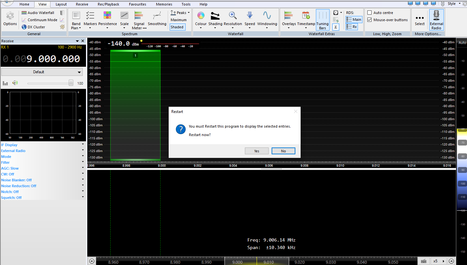Viewport: 467px width, 265px height.
Task: Expand the Noise Reduction: Off section
Action: pyautogui.click(x=19, y=186)
